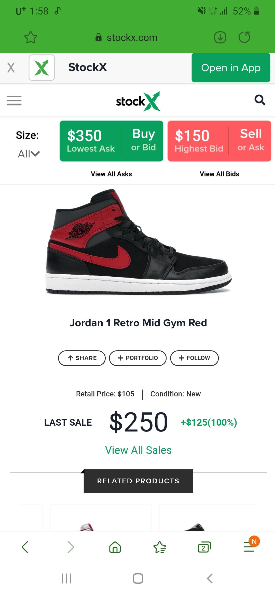Tap the browser download icon
The image size is (275, 595).
pos(220,37)
